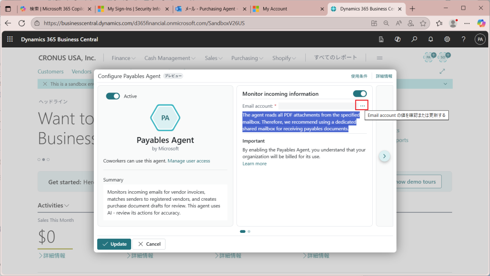Image resolution: width=490 pixels, height=276 pixels.
Task: Open the hamburger menu beside すべてのレポート
Action: coord(379,58)
